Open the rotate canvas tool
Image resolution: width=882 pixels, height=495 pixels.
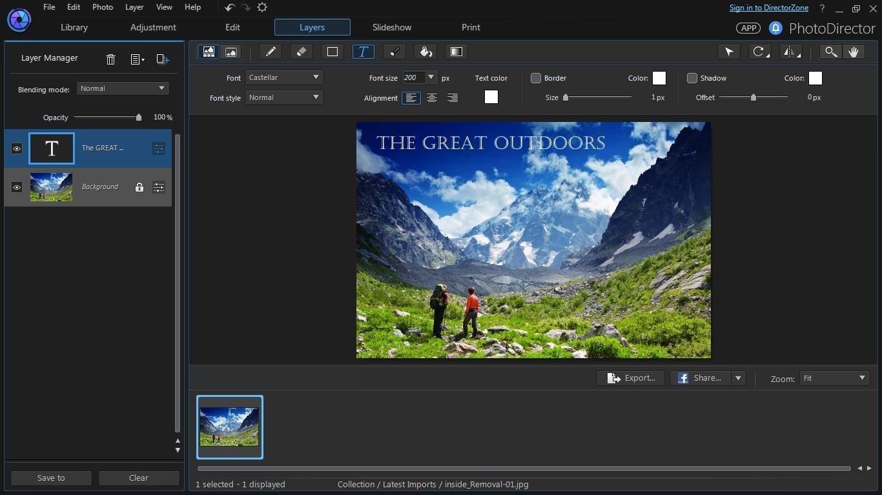coord(759,52)
